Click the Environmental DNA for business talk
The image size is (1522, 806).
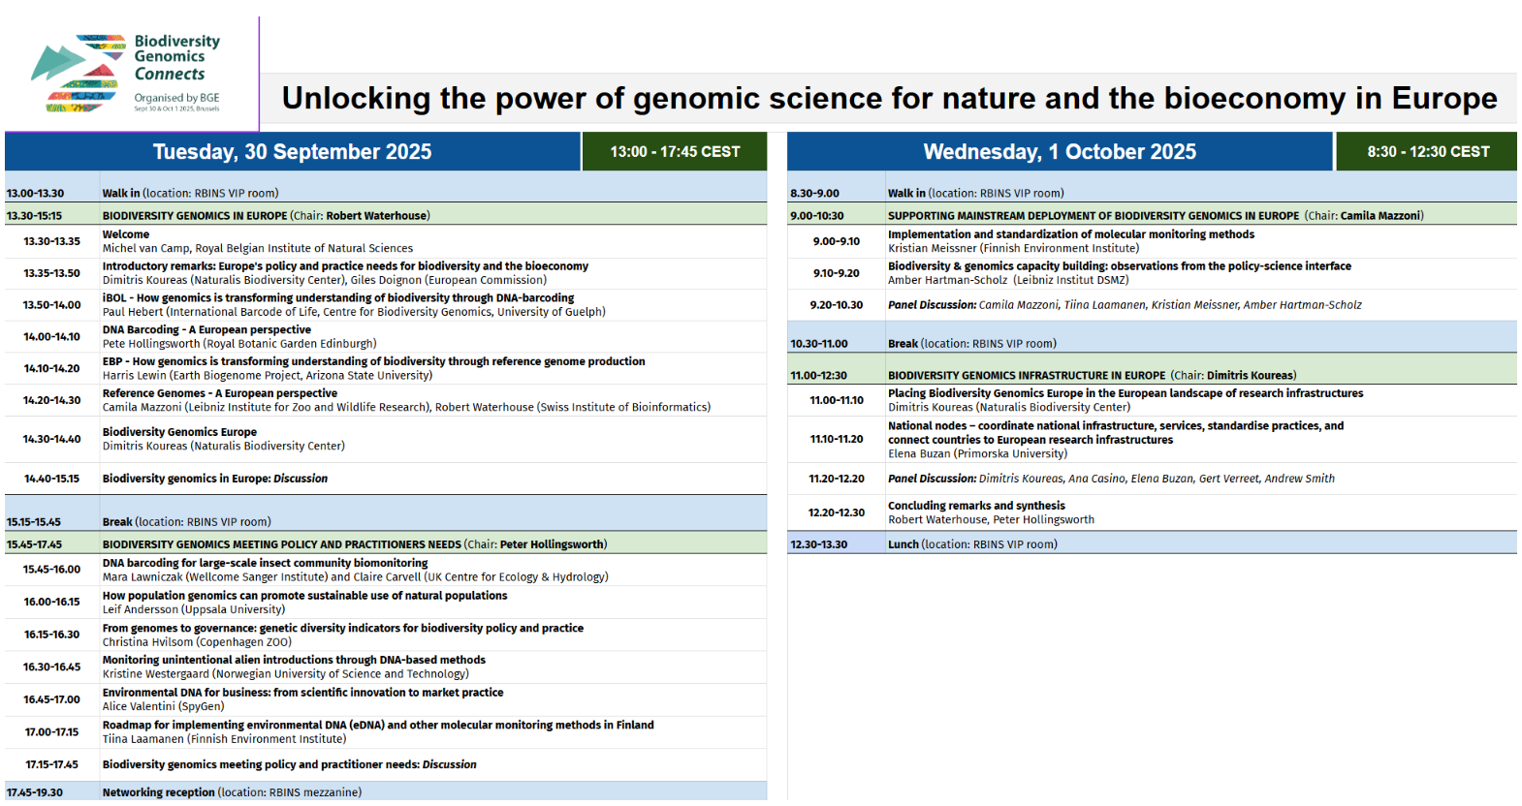tap(302, 693)
